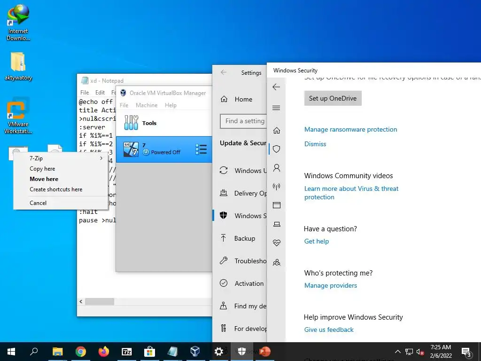Open Device performance & health heart icon
The image size is (481, 361).
tap(276, 243)
